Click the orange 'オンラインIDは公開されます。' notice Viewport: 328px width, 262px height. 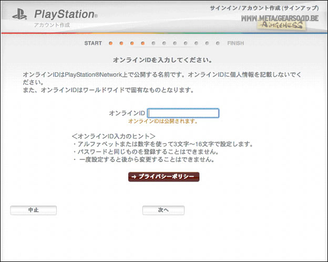[x=163, y=121]
